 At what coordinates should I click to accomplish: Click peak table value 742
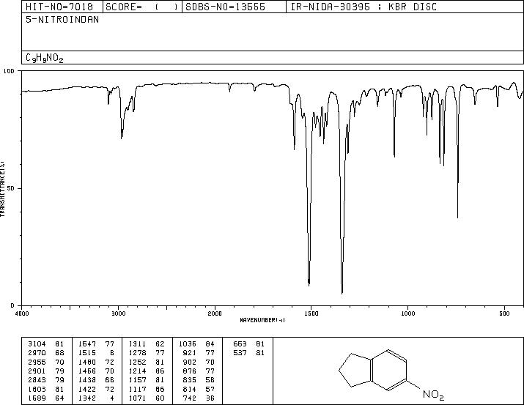[190, 398]
